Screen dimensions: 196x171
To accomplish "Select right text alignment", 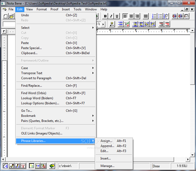I will (x=137, y=16).
